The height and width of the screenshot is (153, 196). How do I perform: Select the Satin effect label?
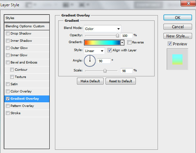click(14, 84)
